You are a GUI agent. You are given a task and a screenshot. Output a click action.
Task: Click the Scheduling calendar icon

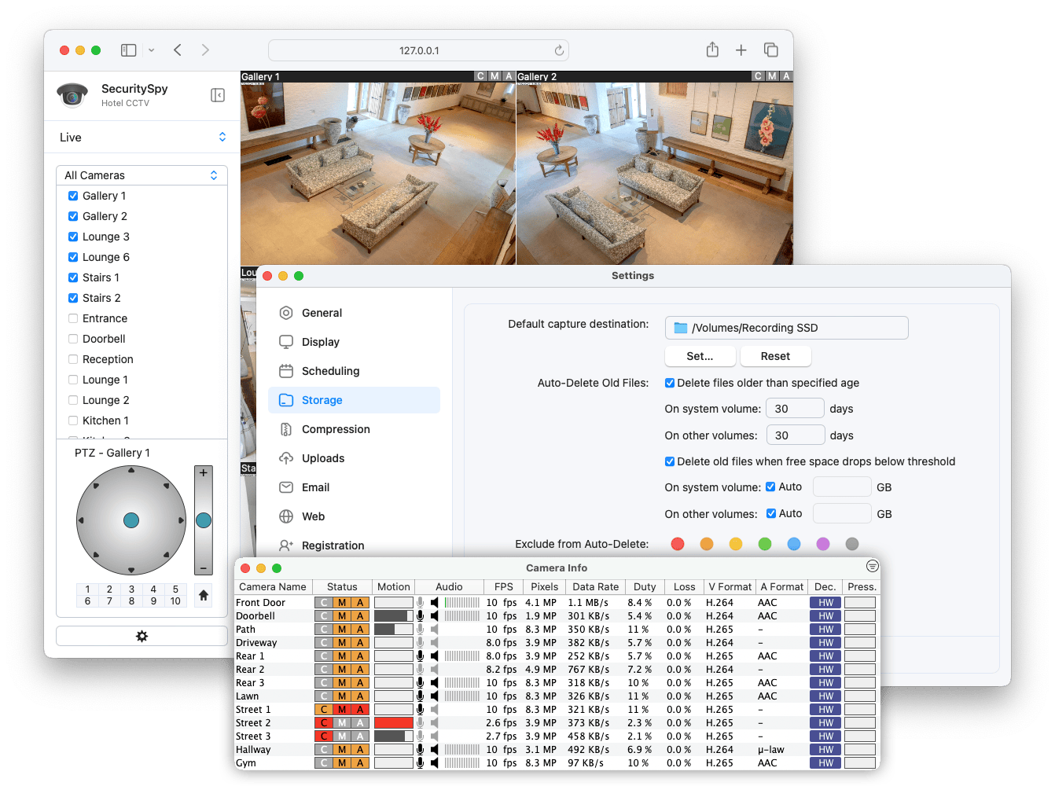point(286,370)
